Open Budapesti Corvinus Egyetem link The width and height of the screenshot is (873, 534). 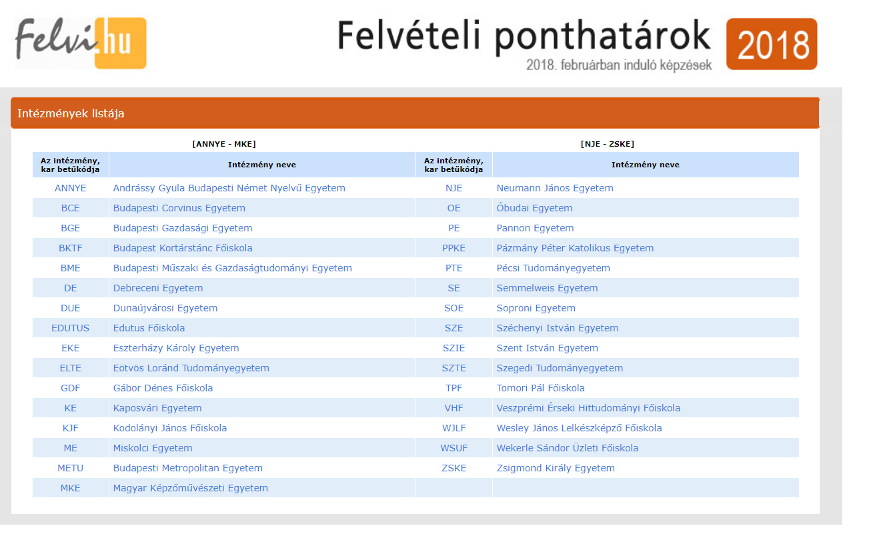click(x=179, y=208)
